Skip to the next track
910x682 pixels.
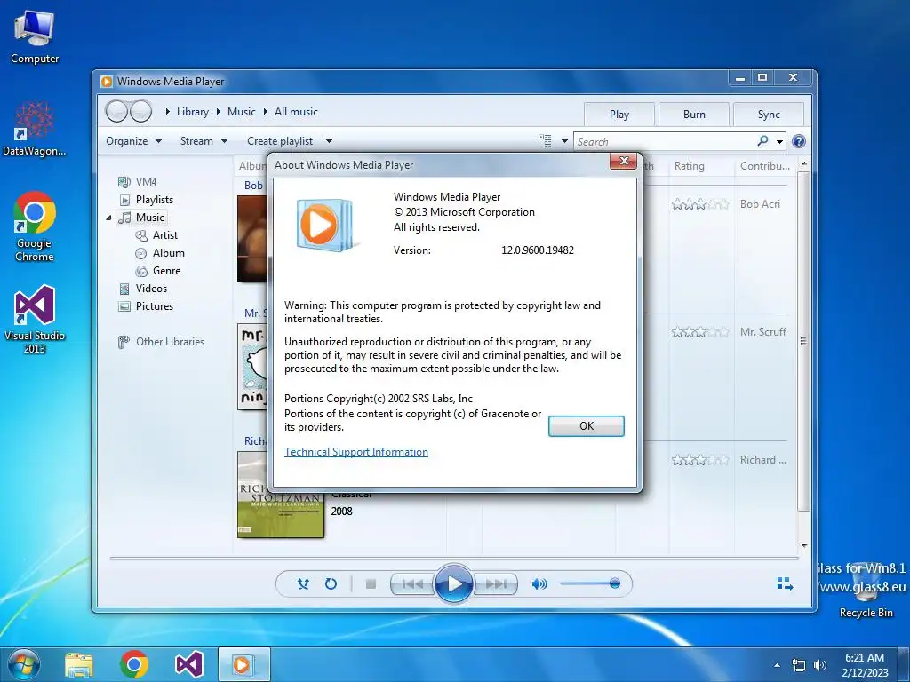tap(496, 584)
